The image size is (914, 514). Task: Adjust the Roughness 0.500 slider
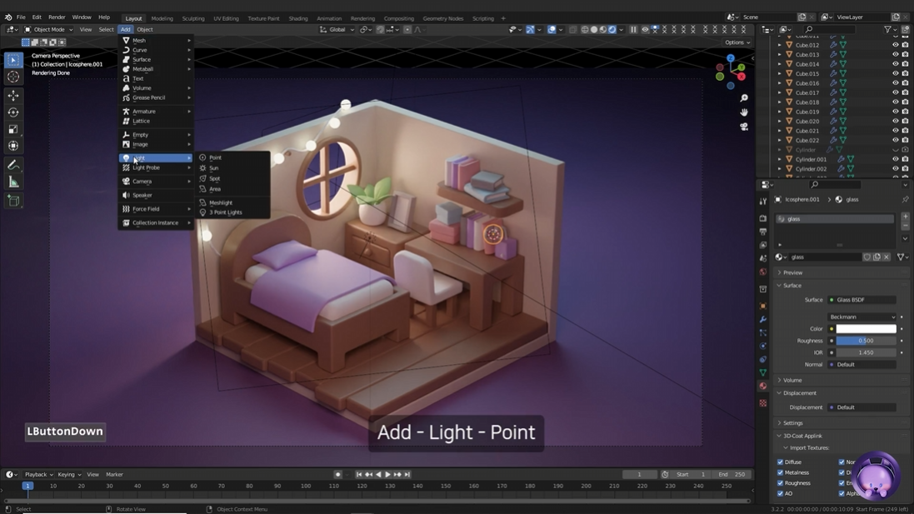(866, 341)
